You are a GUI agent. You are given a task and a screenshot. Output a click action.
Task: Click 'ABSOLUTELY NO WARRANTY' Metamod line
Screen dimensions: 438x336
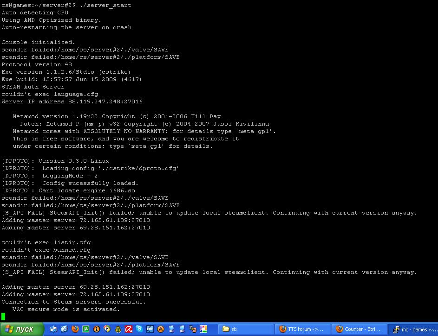(x=144, y=131)
